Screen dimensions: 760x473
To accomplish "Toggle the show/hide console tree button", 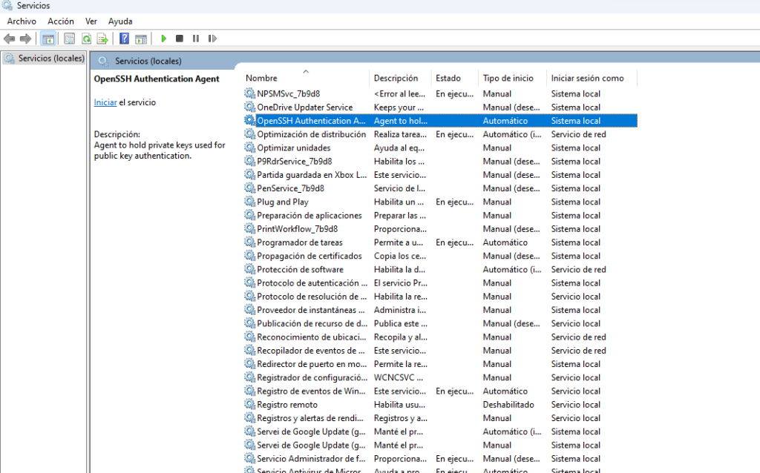I will (47, 39).
